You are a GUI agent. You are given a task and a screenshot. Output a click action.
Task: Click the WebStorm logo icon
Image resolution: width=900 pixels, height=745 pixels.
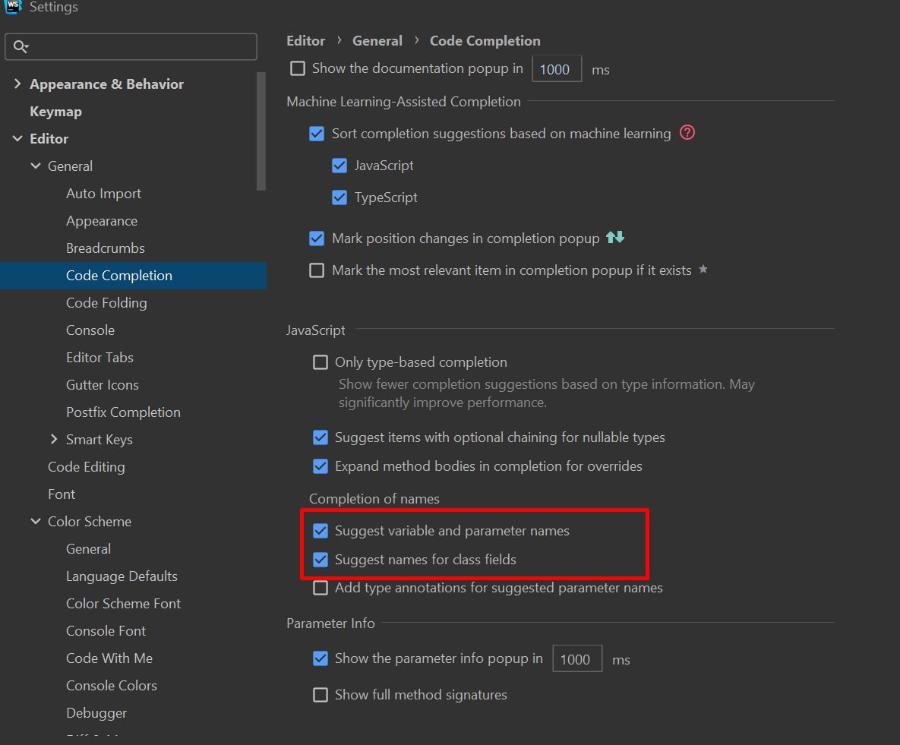[13, 6]
